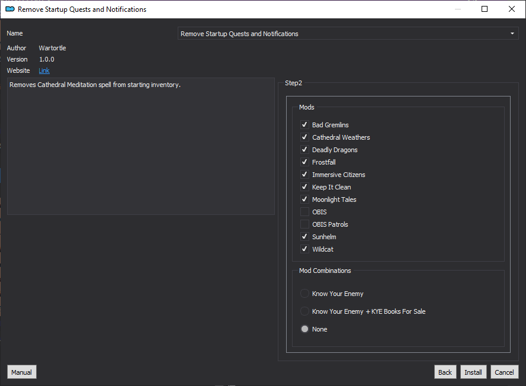Viewport: 526px width, 386px height.
Task: Uncheck the Cathedral Weathers mod
Action: (304, 137)
